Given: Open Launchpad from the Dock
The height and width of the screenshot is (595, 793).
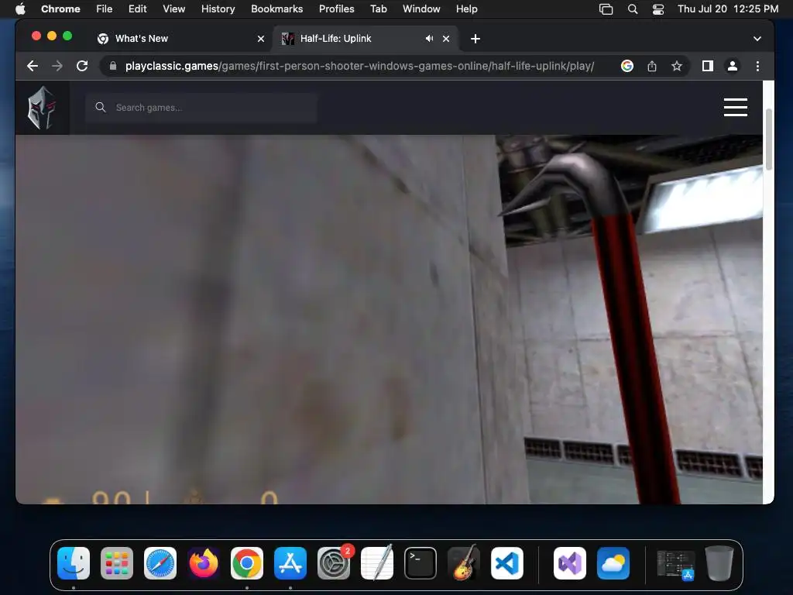Looking at the screenshot, I should click(x=117, y=563).
